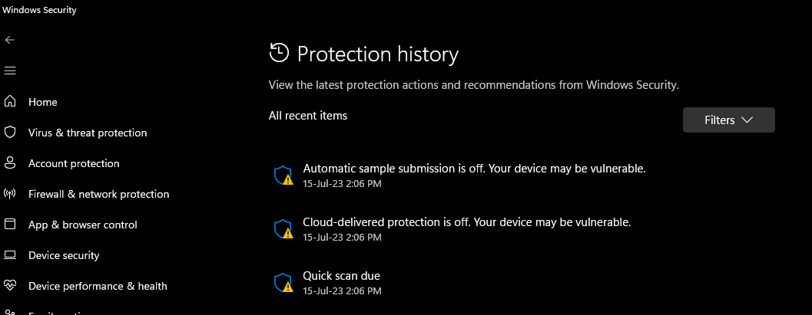Viewport: 812px width, 315px height.
Task: Click the Virus & threat protection shield icon
Action: pyautogui.click(x=10, y=133)
